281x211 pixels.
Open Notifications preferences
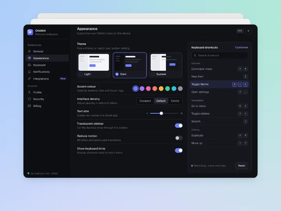click(x=47, y=72)
